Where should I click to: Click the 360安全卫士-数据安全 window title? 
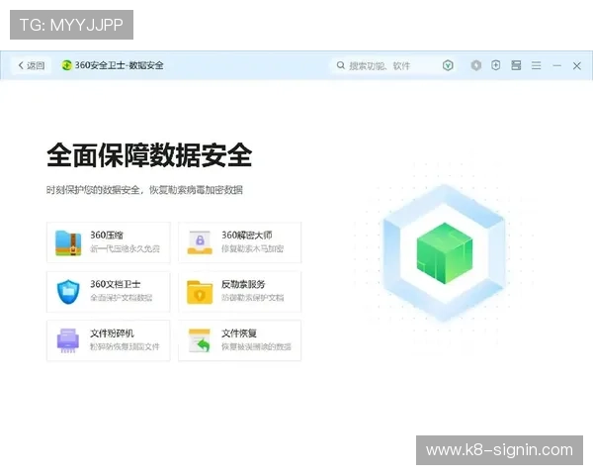pyautogui.click(x=120, y=65)
